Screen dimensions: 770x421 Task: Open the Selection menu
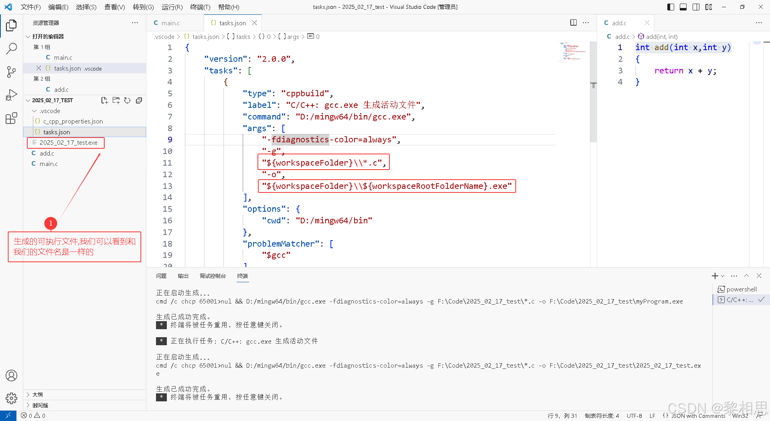click(86, 7)
